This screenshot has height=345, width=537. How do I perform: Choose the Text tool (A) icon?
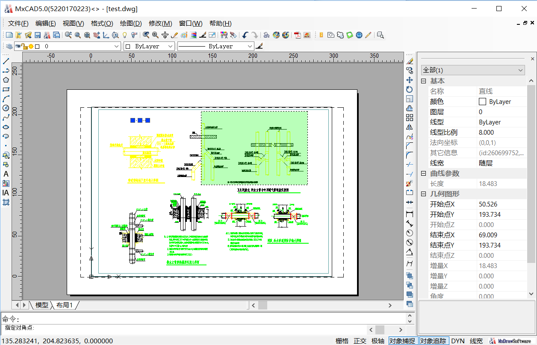point(6,174)
